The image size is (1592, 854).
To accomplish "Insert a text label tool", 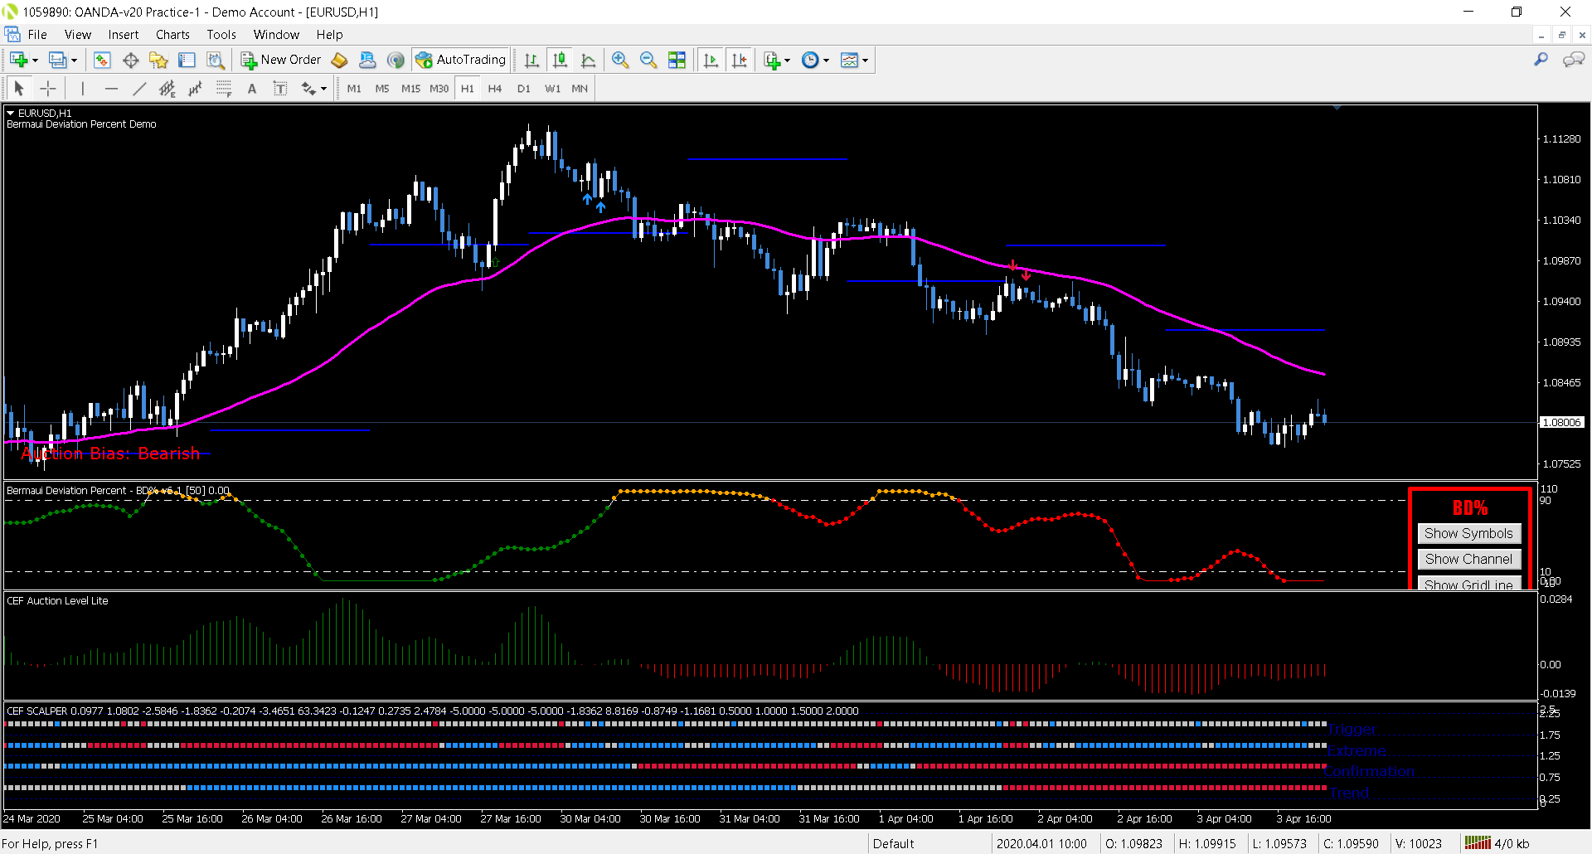I will click(x=280, y=89).
